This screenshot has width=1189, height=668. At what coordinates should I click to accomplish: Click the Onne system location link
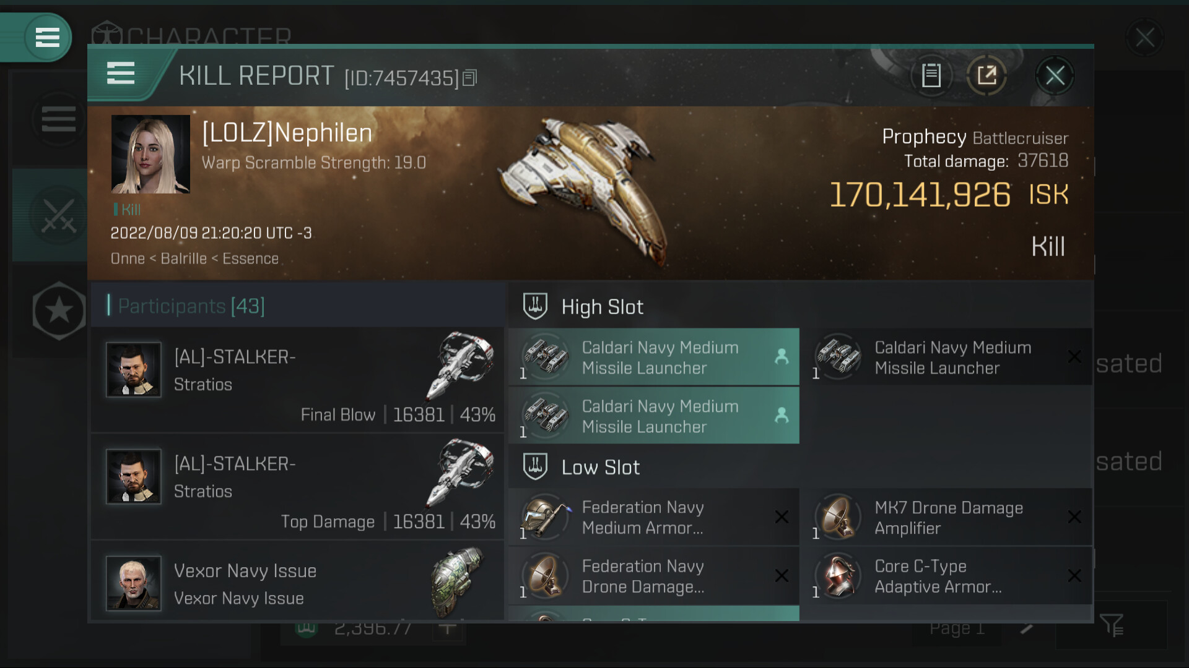pyautogui.click(x=127, y=259)
